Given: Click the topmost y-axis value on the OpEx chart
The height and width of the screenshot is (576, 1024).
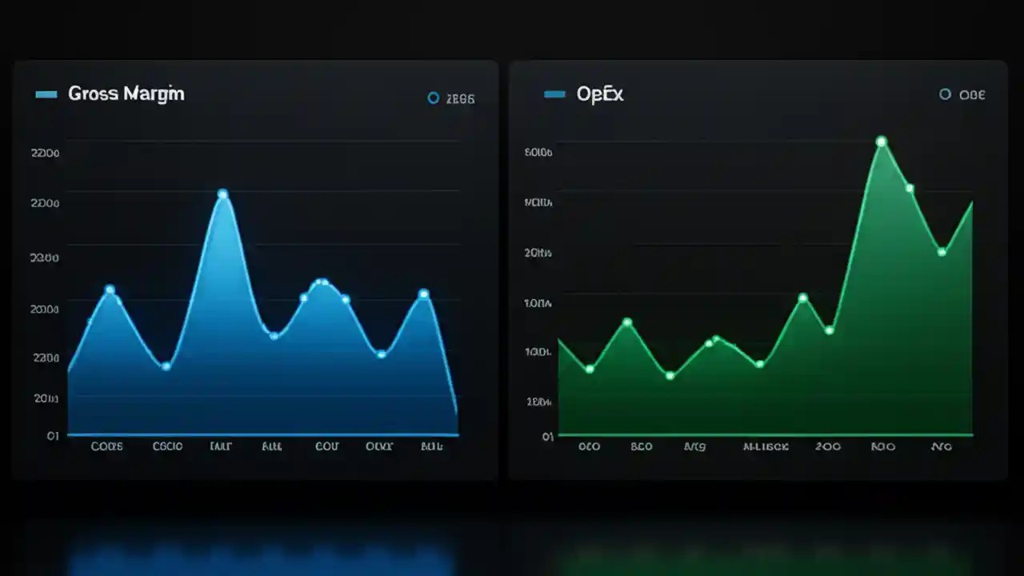Looking at the screenshot, I should coord(536,152).
